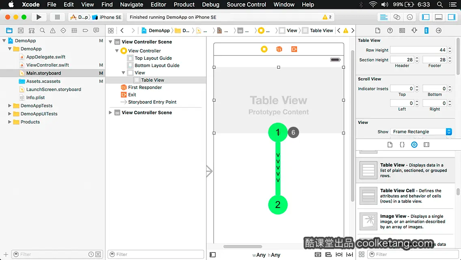Show the Object library
This screenshot has height=260, width=461.
click(x=414, y=145)
